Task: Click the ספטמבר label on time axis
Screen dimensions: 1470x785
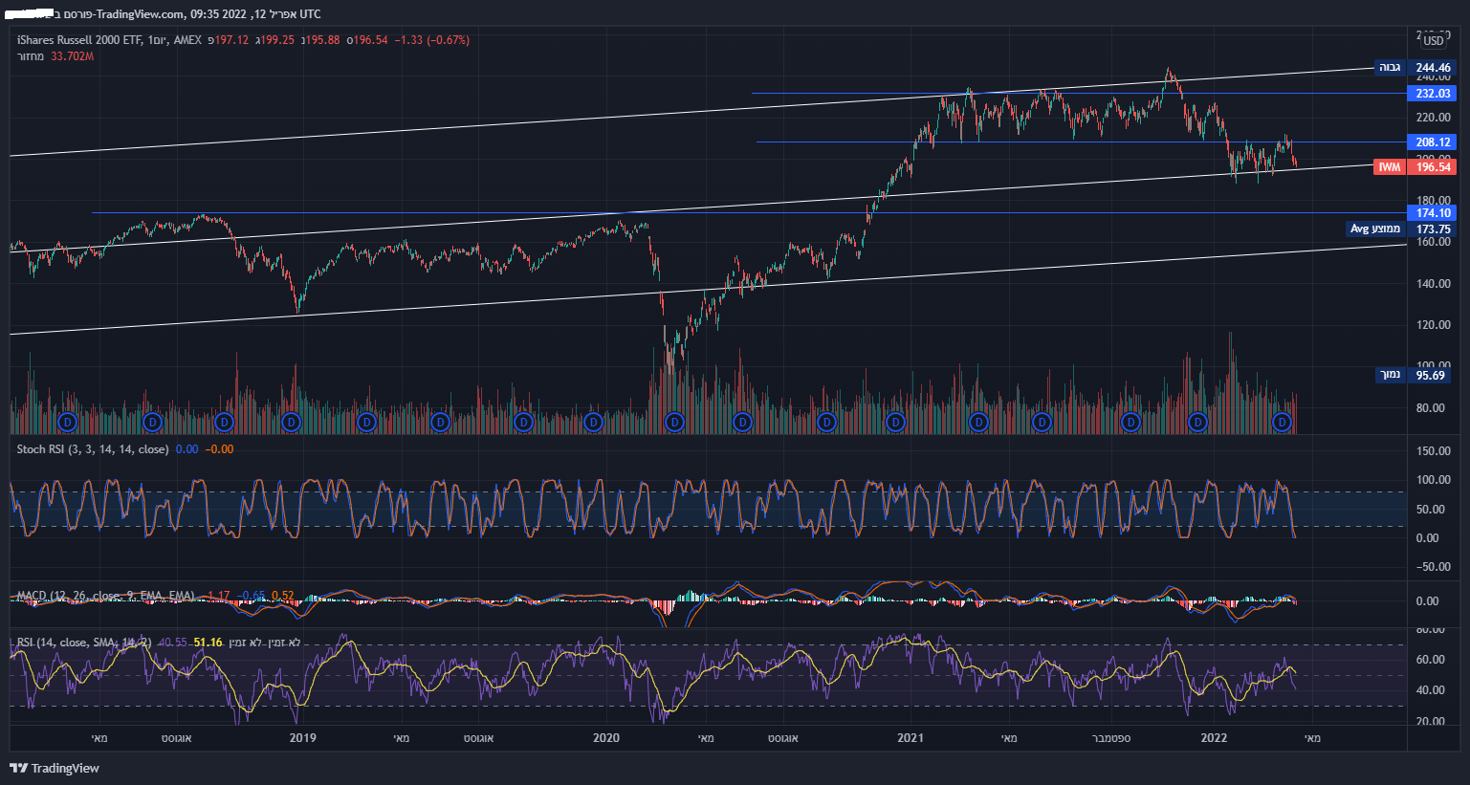Action: 1111,737
